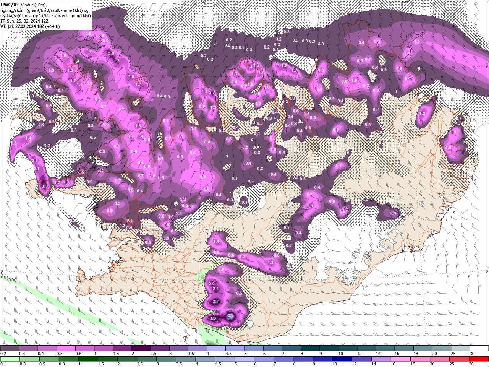The height and width of the screenshot is (367, 489).
Task: Click the upper legend swatch between 4 and 4.5
Action: click(216, 348)
